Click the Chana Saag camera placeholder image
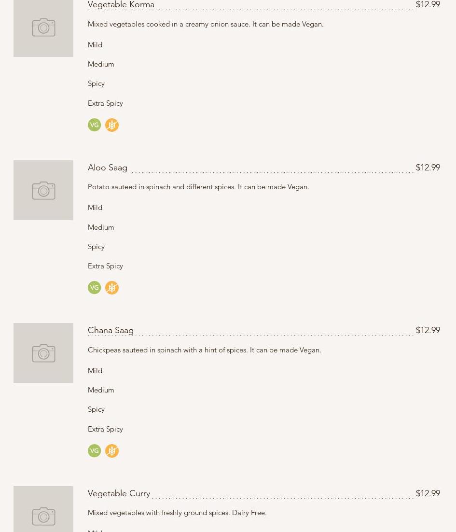The height and width of the screenshot is (532, 456). (43, 353)
